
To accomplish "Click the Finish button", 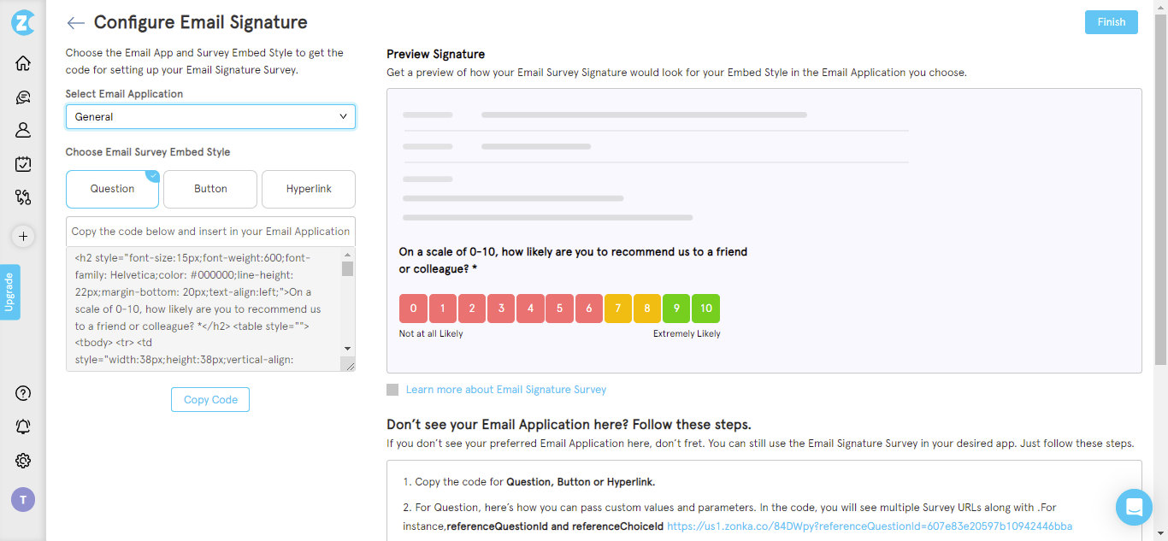I will 1111,22.
